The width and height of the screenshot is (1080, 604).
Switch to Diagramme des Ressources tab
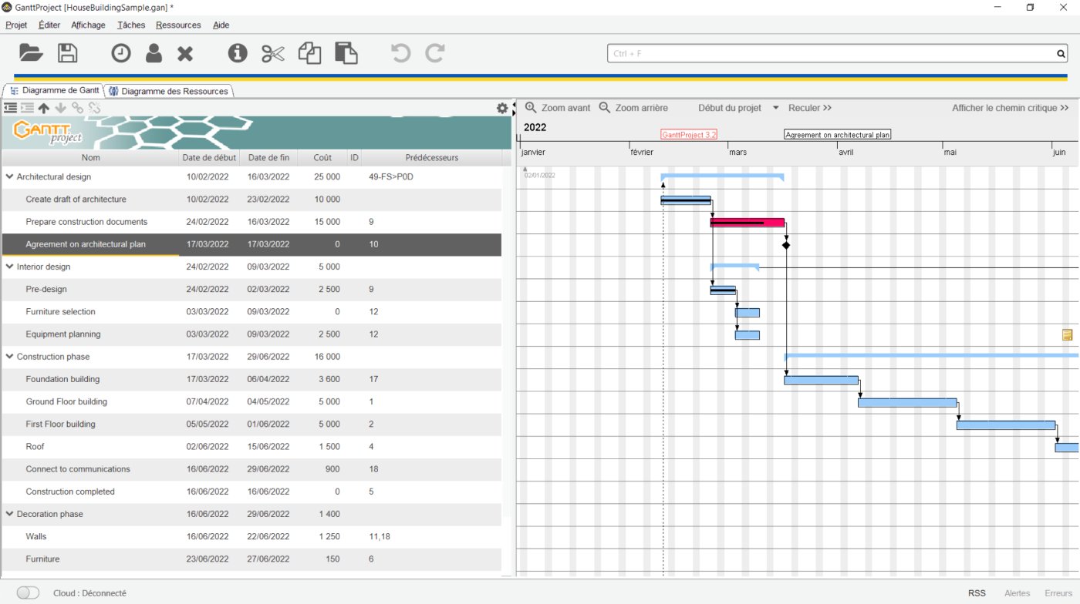171,90
